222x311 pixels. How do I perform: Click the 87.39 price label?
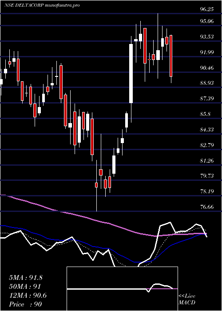click(207, 98)
